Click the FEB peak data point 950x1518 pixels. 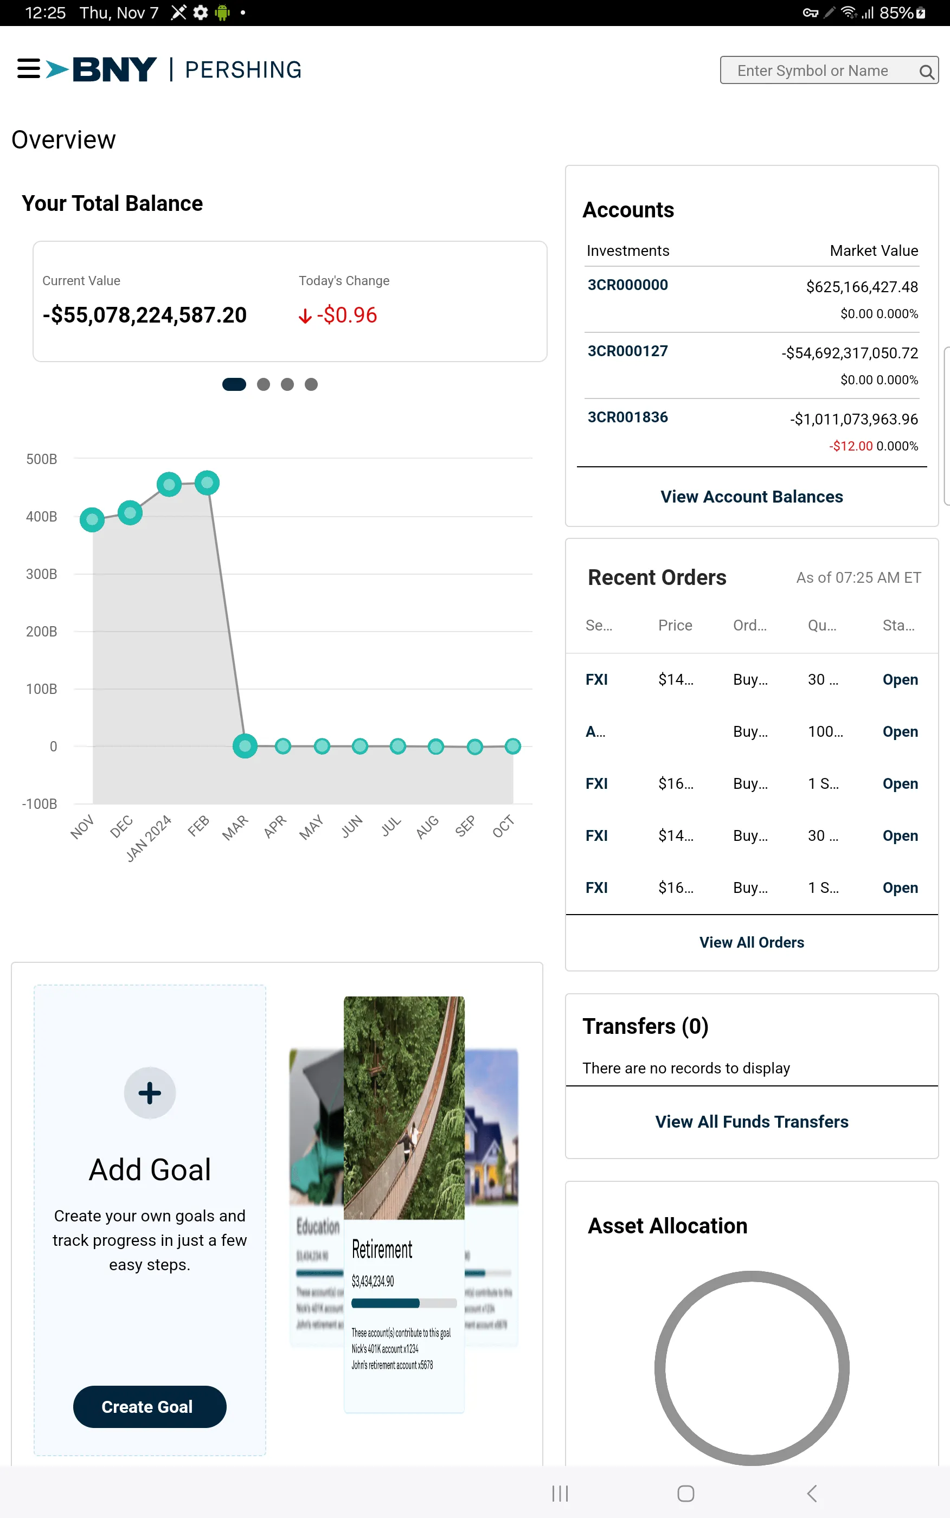tap(207, 483)
